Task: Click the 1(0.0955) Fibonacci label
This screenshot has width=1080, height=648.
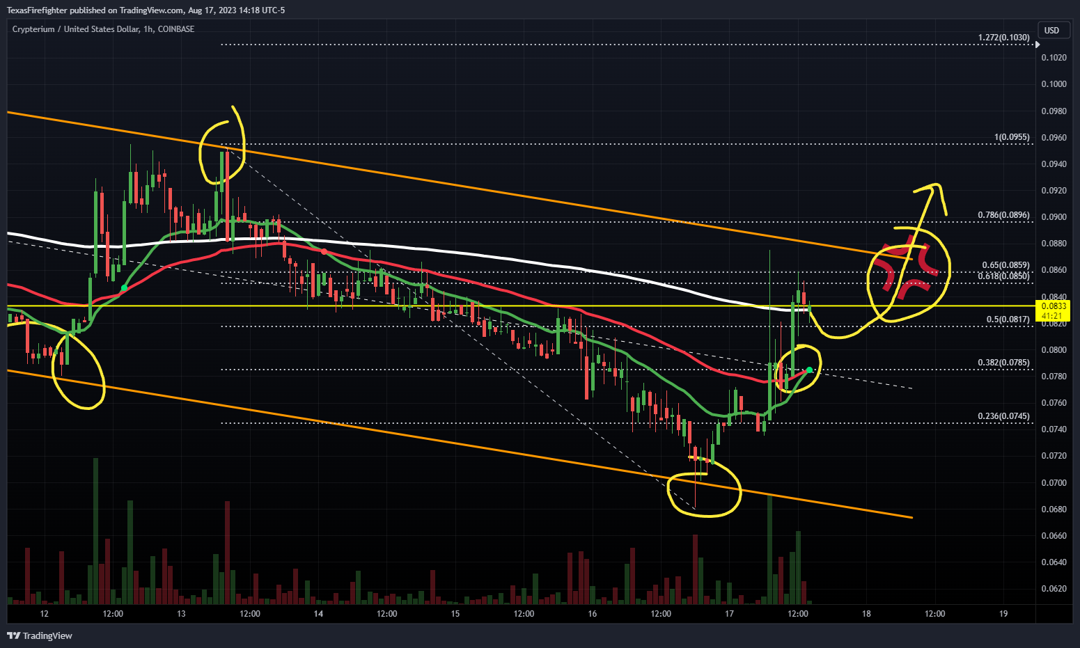Action: pos(1012,137)
